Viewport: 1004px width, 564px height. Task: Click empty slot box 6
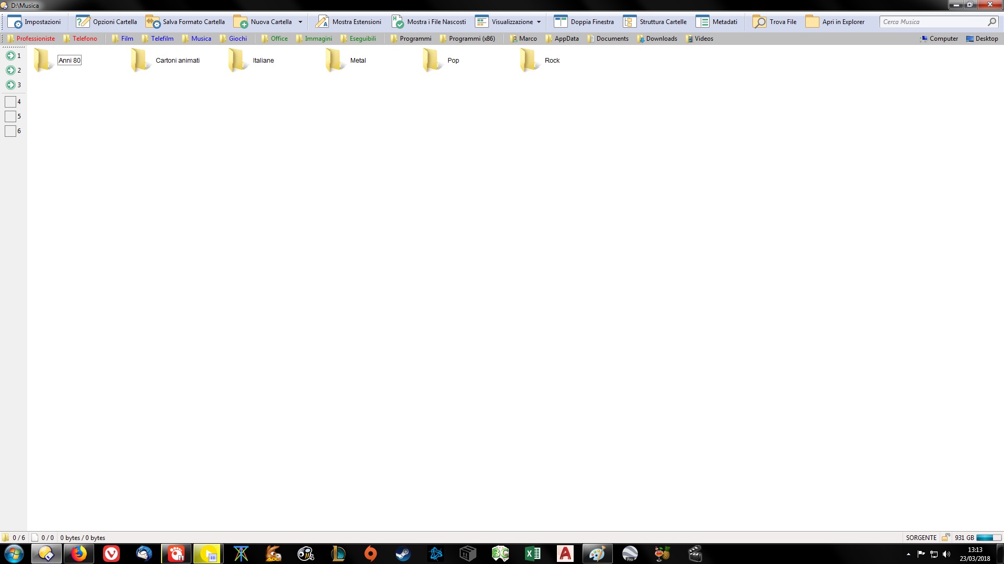(x=10, y=131)
